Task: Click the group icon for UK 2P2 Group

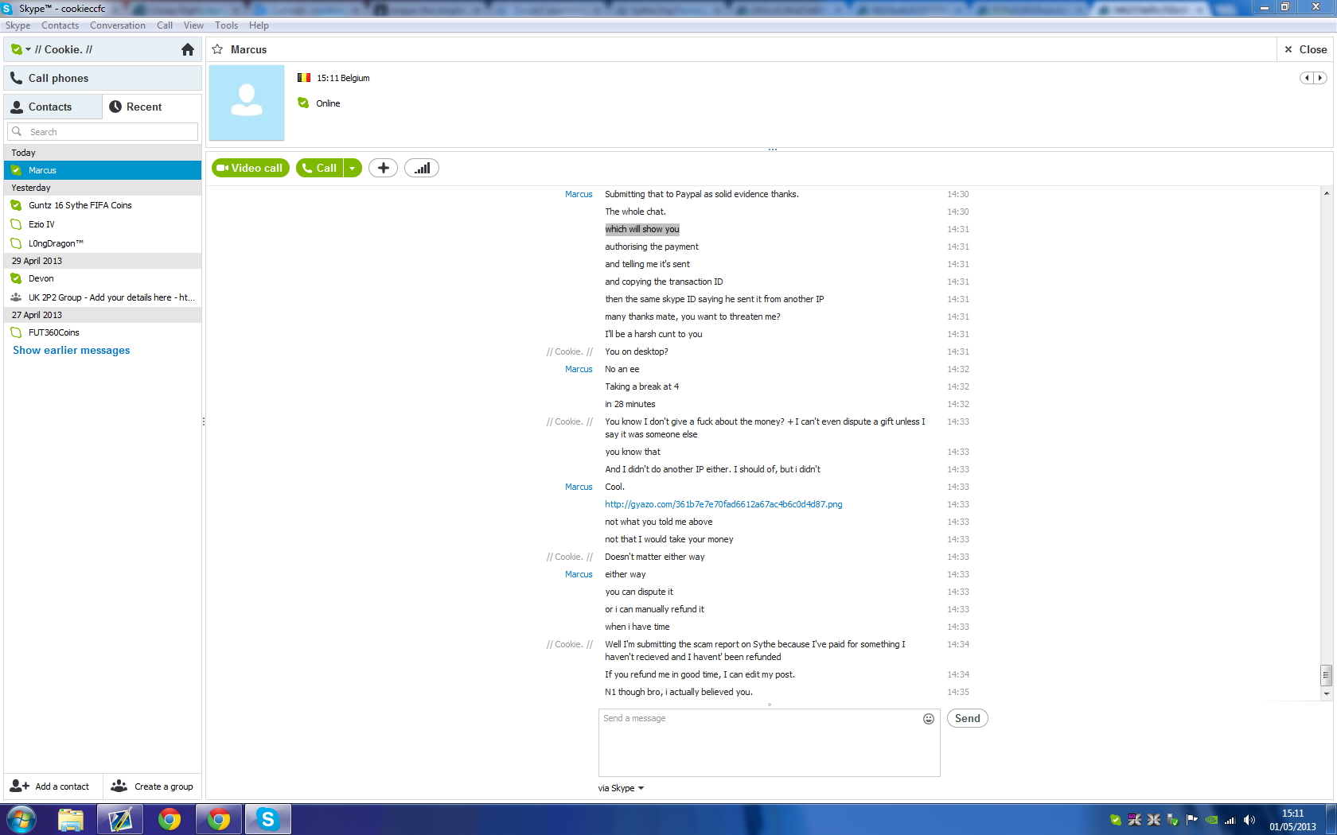Action: click(16, 297)
